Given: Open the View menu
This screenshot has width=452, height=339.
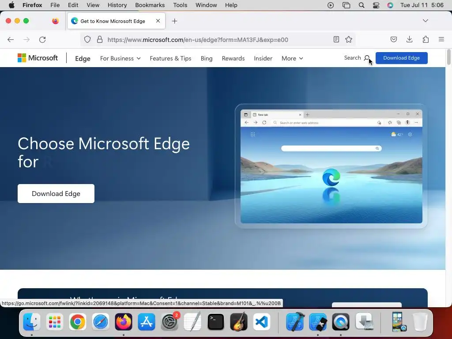Looking at the screenshot, I should click(93, 5).
